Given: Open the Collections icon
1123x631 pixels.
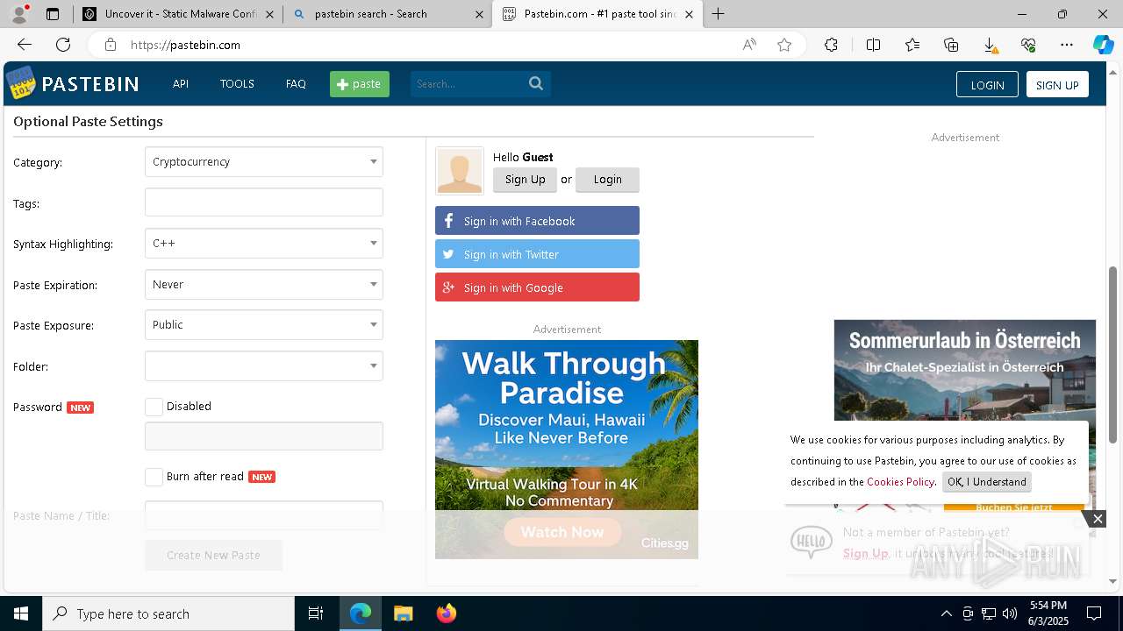Looking at the screenshot, I should 951,45.
